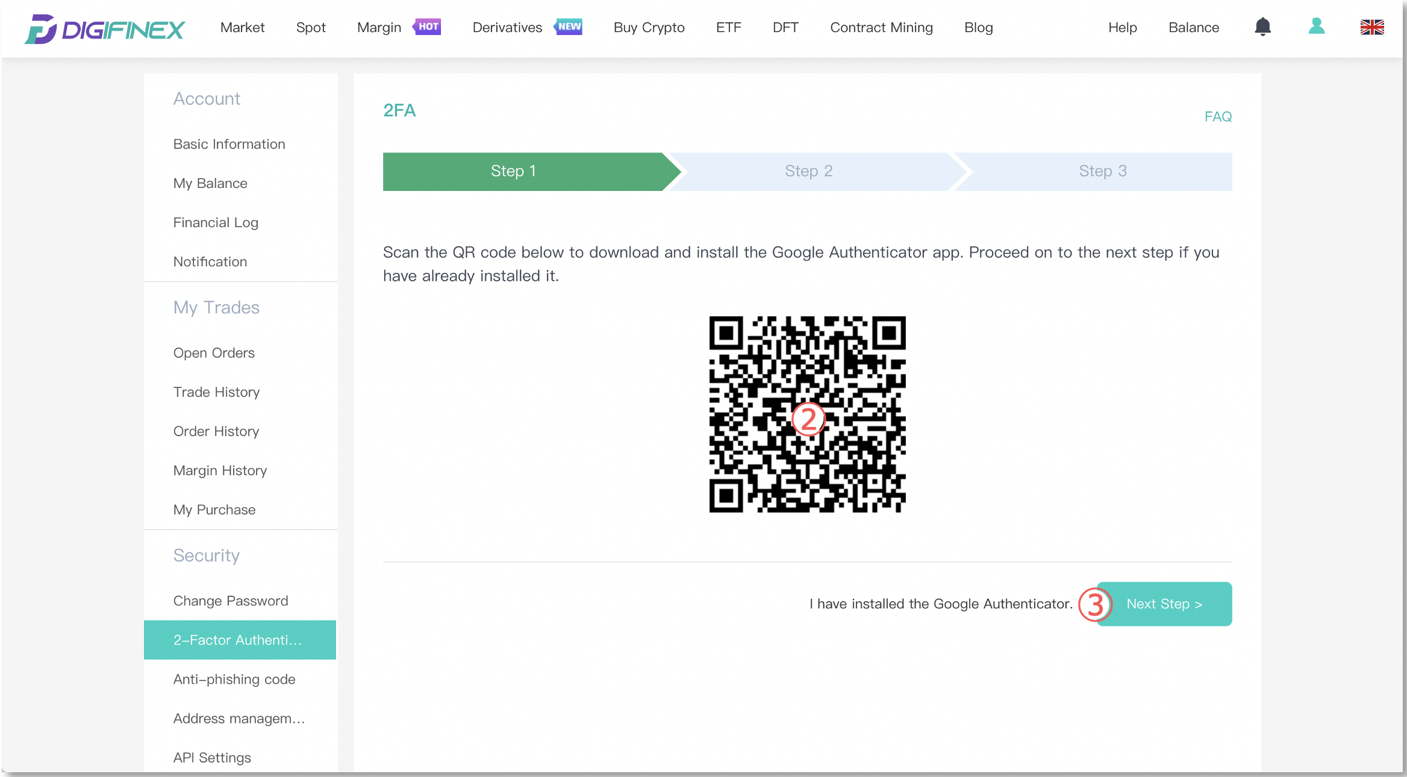View Margin History in sidebar
Screen dimensions: 1407x777
220,470
